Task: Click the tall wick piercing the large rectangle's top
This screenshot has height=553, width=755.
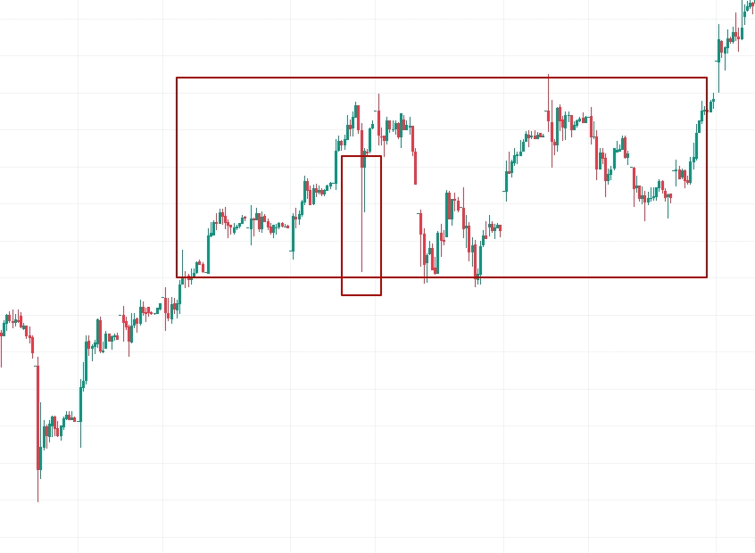Action: click(548, 85)
